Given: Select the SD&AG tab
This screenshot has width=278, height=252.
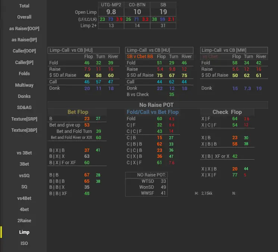Looking at the screenshot, I should pos(24,108).
